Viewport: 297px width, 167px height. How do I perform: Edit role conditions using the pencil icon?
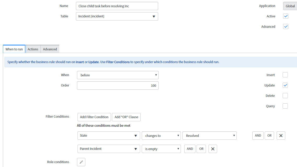pos(81,162)
